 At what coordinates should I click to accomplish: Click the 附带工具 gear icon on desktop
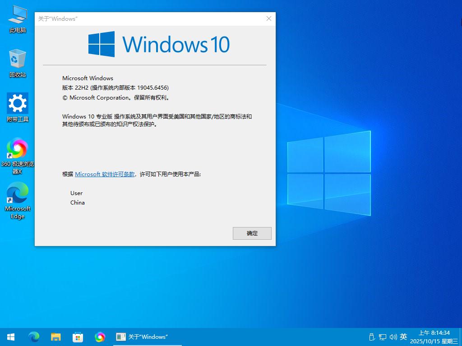[18, 104]
